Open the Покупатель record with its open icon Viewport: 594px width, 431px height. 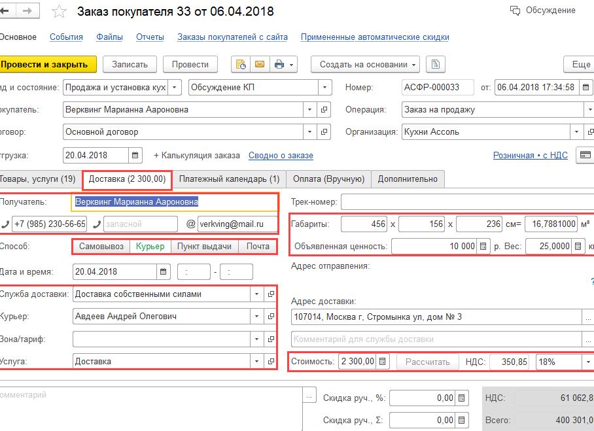324,110
